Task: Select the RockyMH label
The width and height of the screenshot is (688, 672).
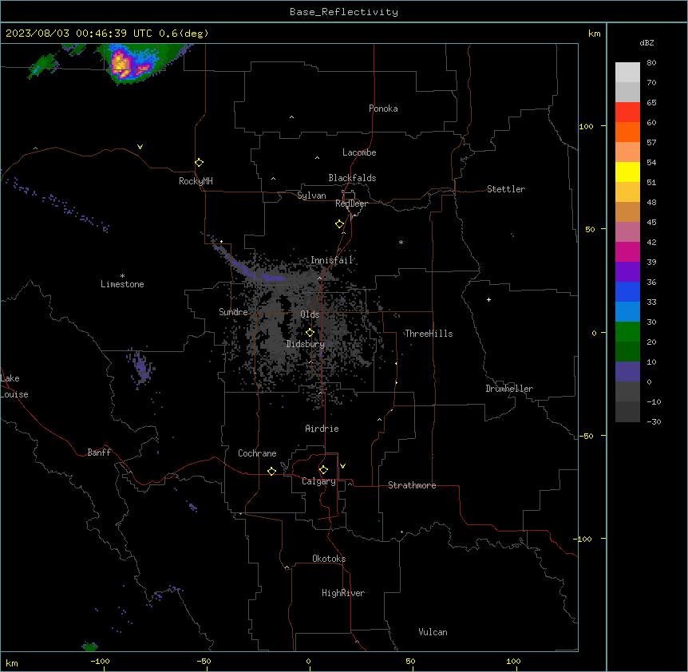Action: click(196, 181)
